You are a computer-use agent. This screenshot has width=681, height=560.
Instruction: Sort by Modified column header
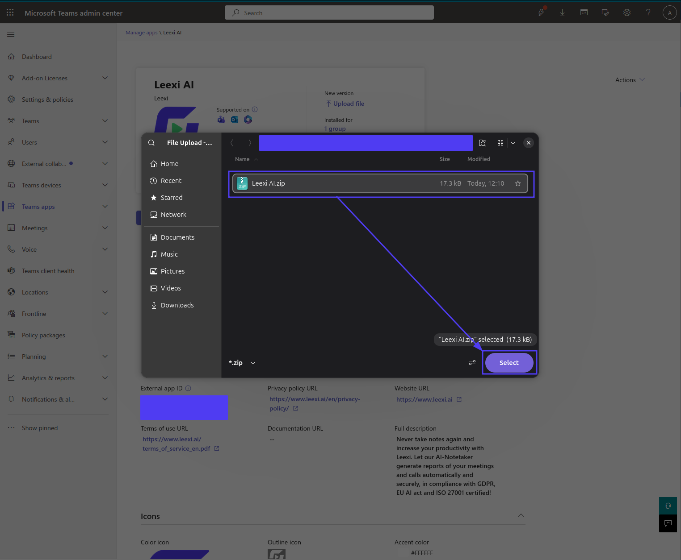(x=479, y=159)
